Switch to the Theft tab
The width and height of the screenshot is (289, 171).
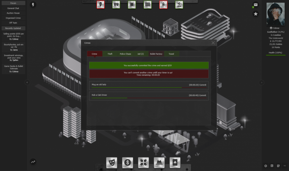coord(110,54)
